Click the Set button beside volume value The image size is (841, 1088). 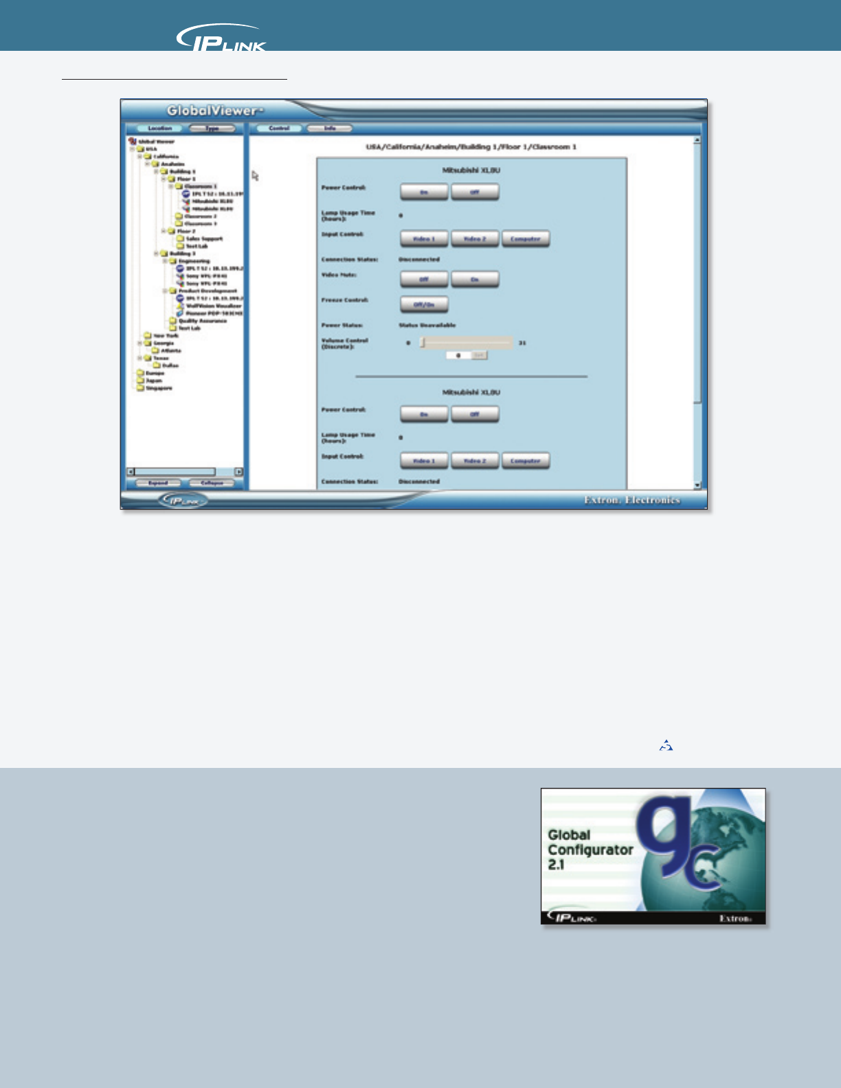479,355
